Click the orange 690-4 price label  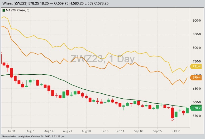pyautogui.click(x=196, y=78)
